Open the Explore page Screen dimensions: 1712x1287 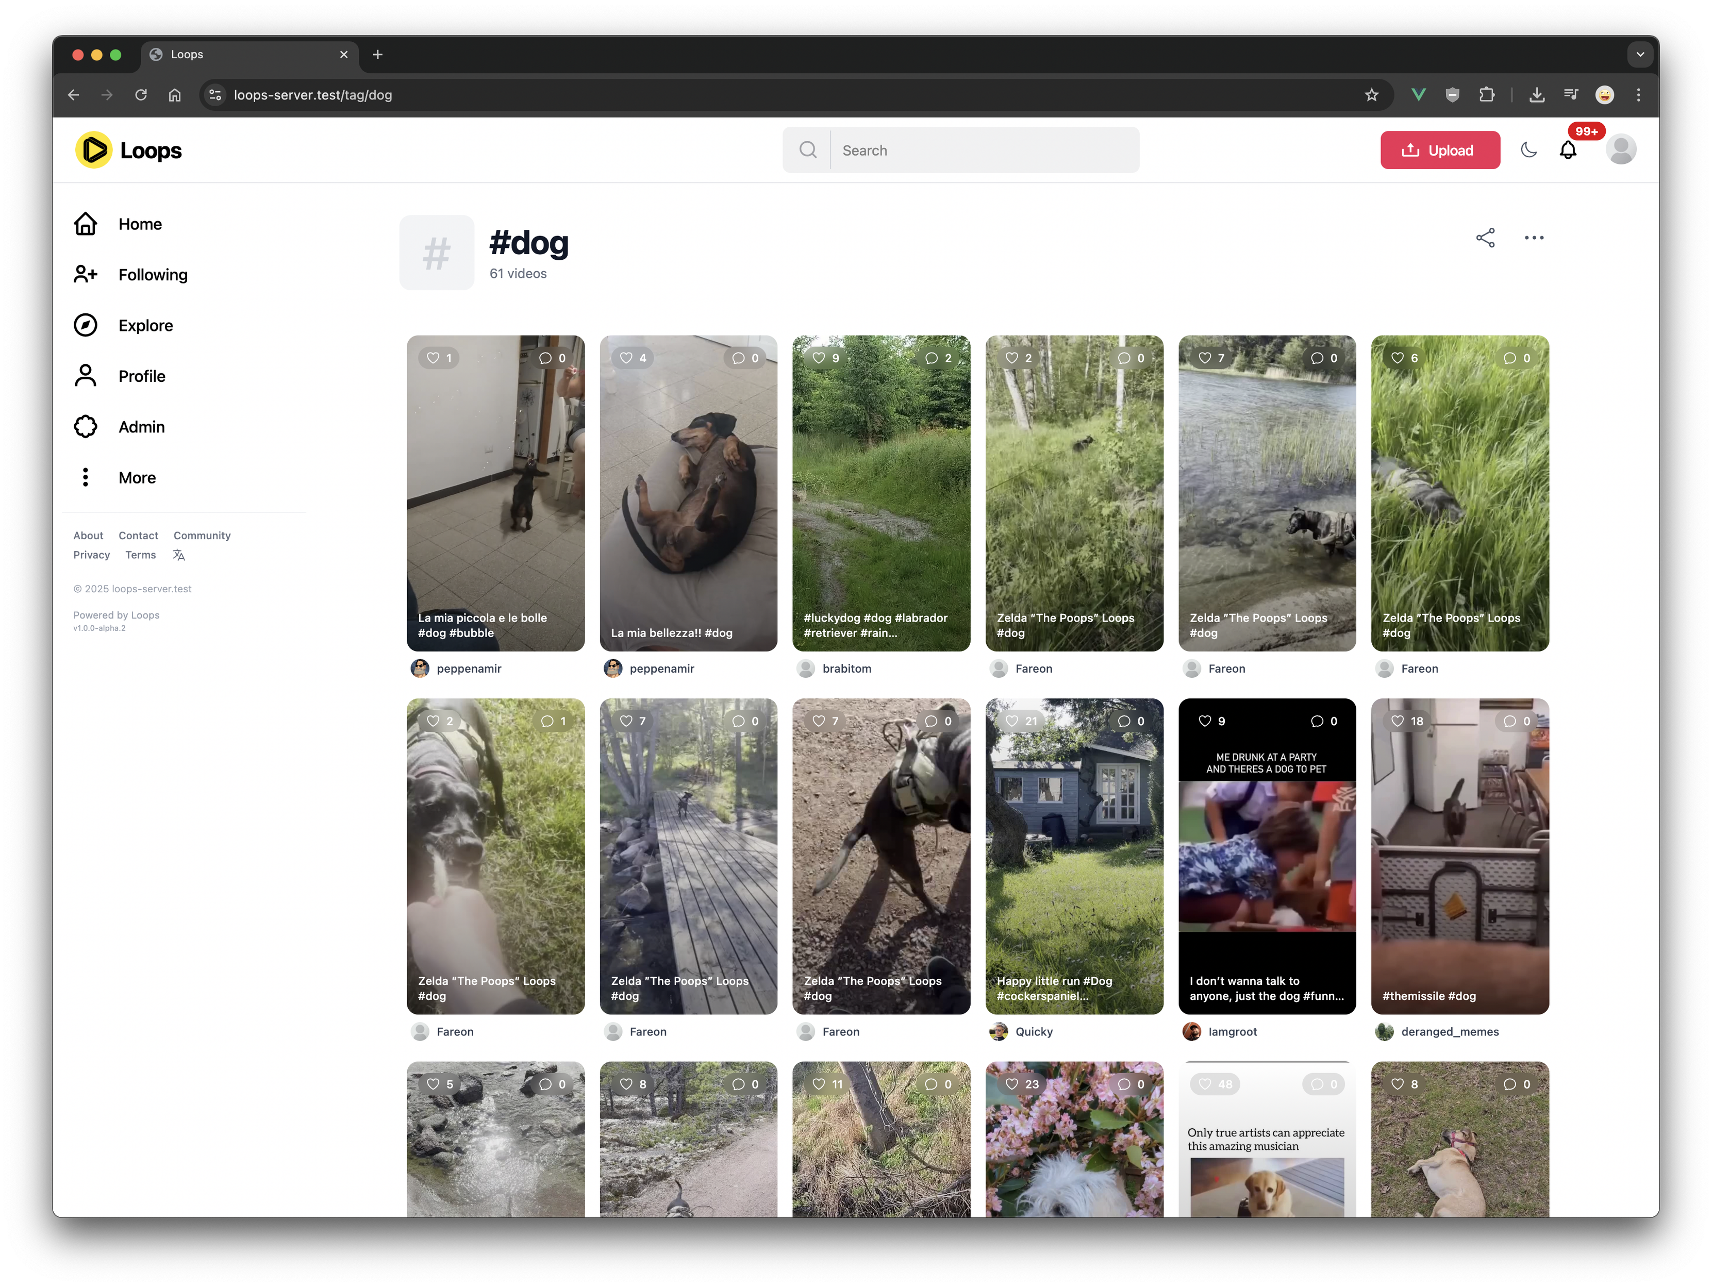click(145, 326)
